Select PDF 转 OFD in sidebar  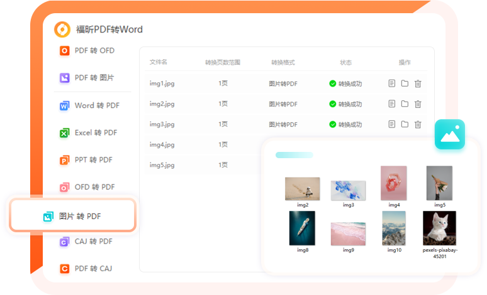[87, 51]
